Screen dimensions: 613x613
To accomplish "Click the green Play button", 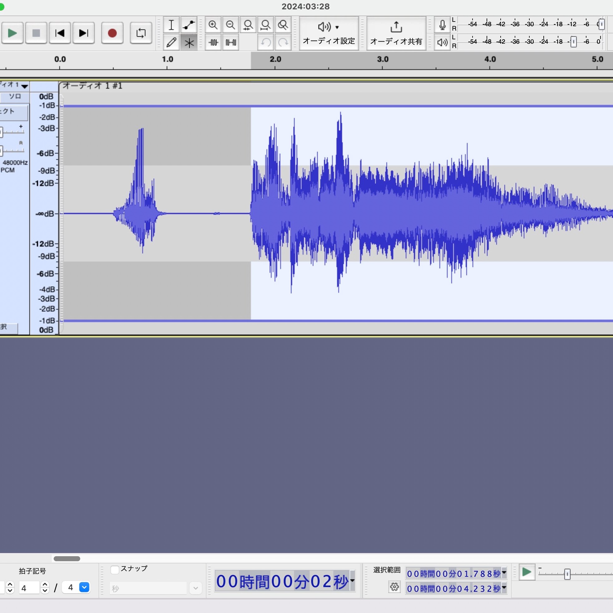I will (x=12, y=33).
